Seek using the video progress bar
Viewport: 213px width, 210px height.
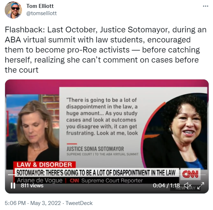107,175
